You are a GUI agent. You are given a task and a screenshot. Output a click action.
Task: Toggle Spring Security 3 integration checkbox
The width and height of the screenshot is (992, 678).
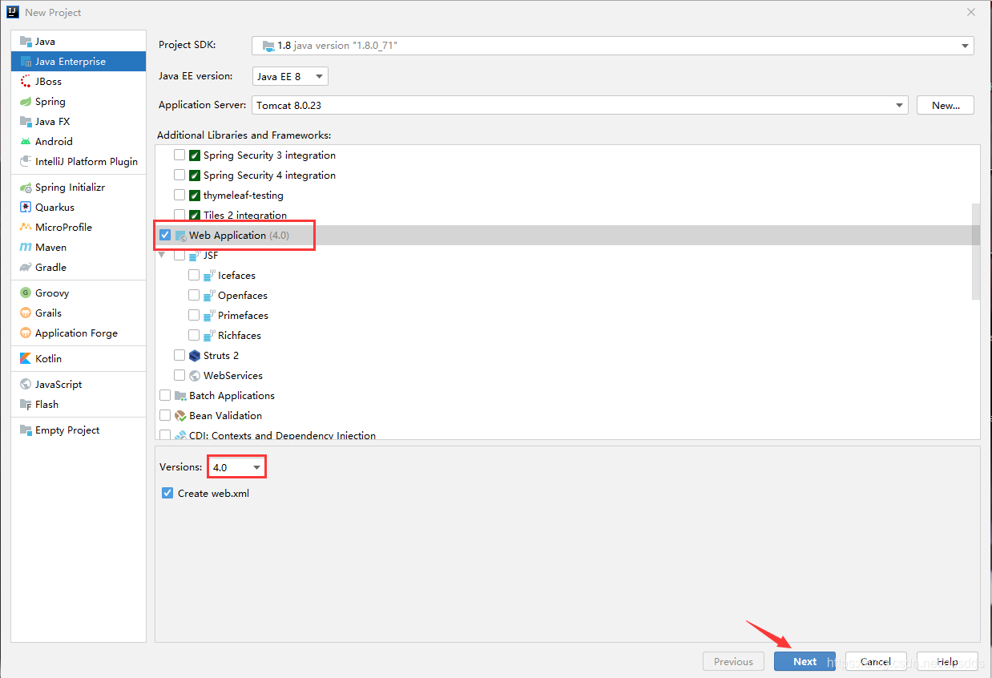pos(179,155)
